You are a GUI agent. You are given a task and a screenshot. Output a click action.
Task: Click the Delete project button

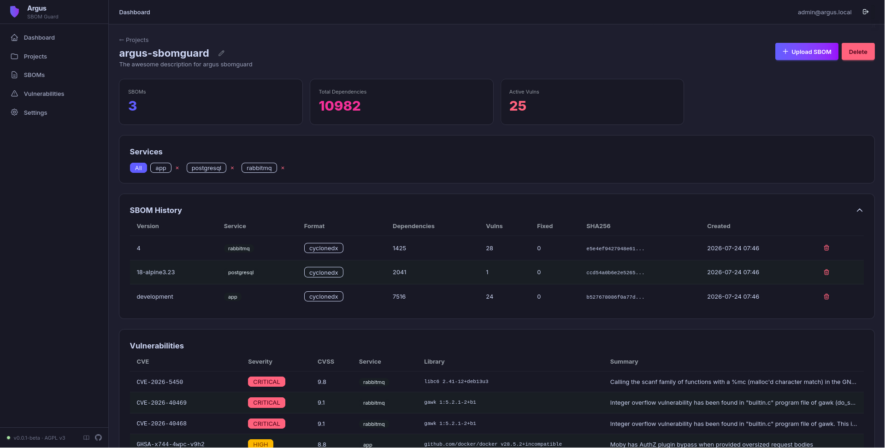858,52
